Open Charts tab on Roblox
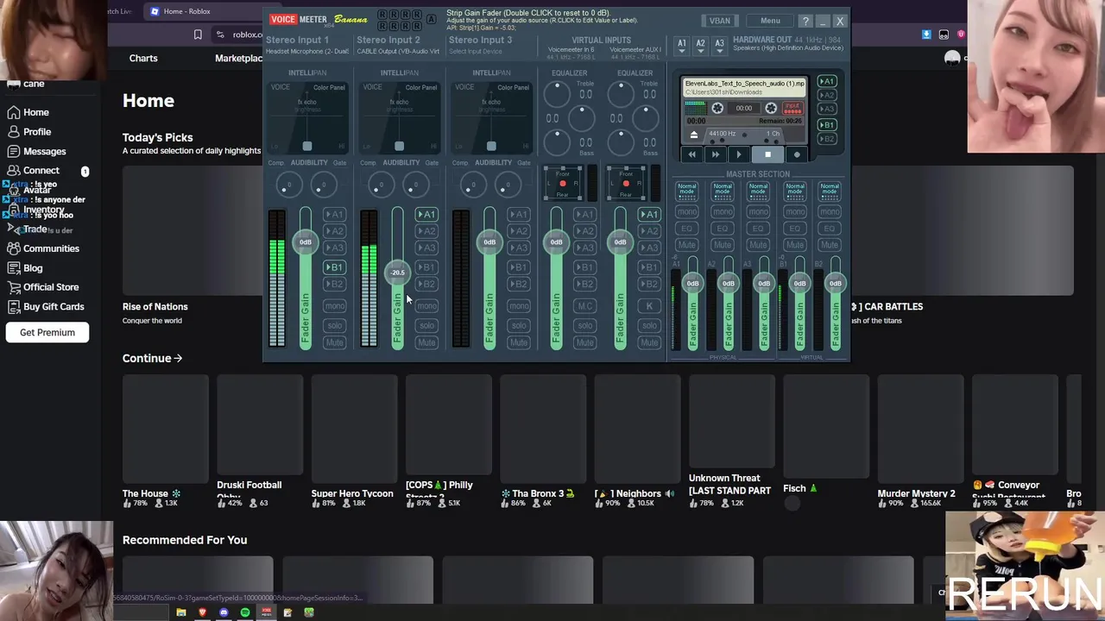This screenshot has width=1105, height=621. [x=143, y=58]
